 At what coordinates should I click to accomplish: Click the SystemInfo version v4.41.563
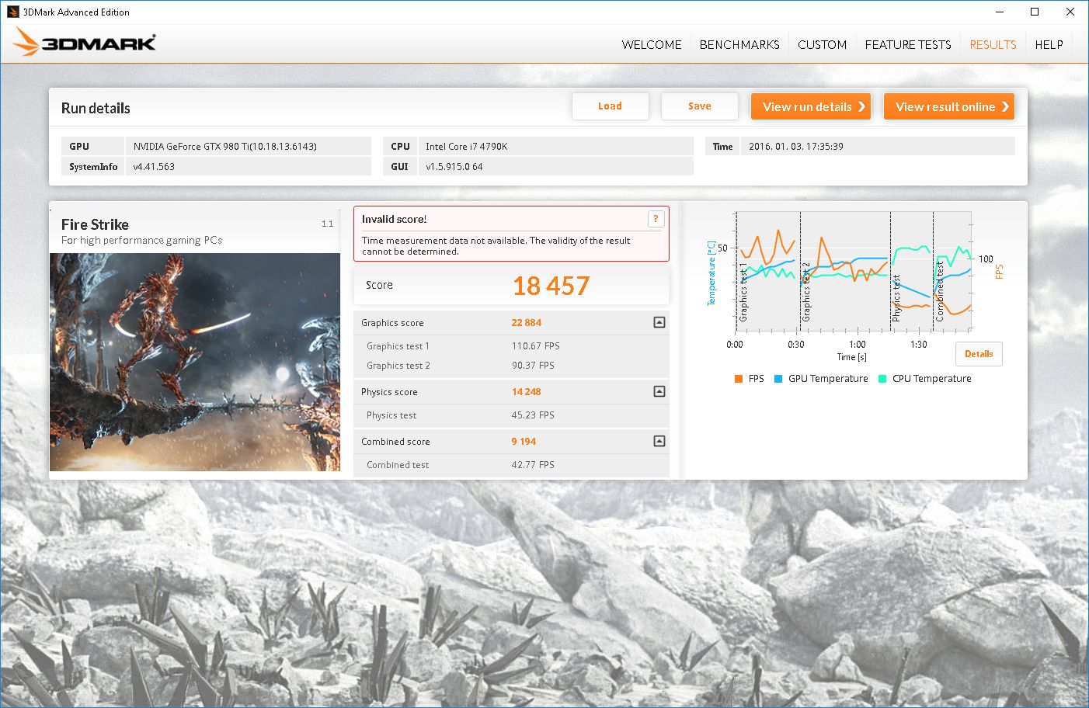[154, 166]
